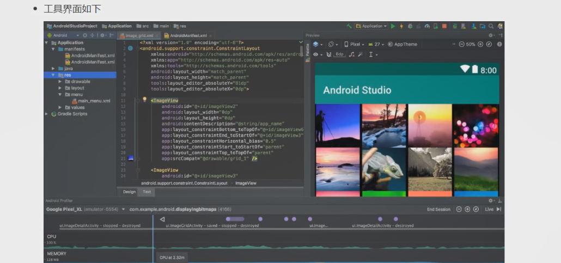Open the search magnifier in toolbar
561x263 pixels.
[491, 26]
